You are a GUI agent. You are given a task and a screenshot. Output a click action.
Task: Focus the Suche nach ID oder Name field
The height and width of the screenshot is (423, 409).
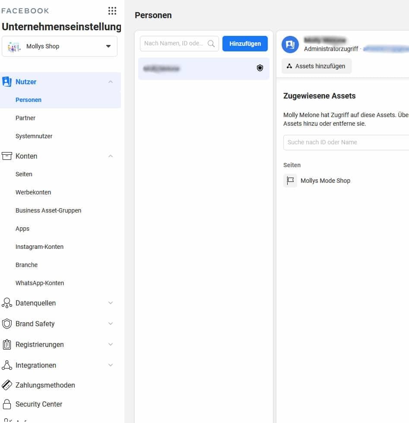[x=346, y=142]
